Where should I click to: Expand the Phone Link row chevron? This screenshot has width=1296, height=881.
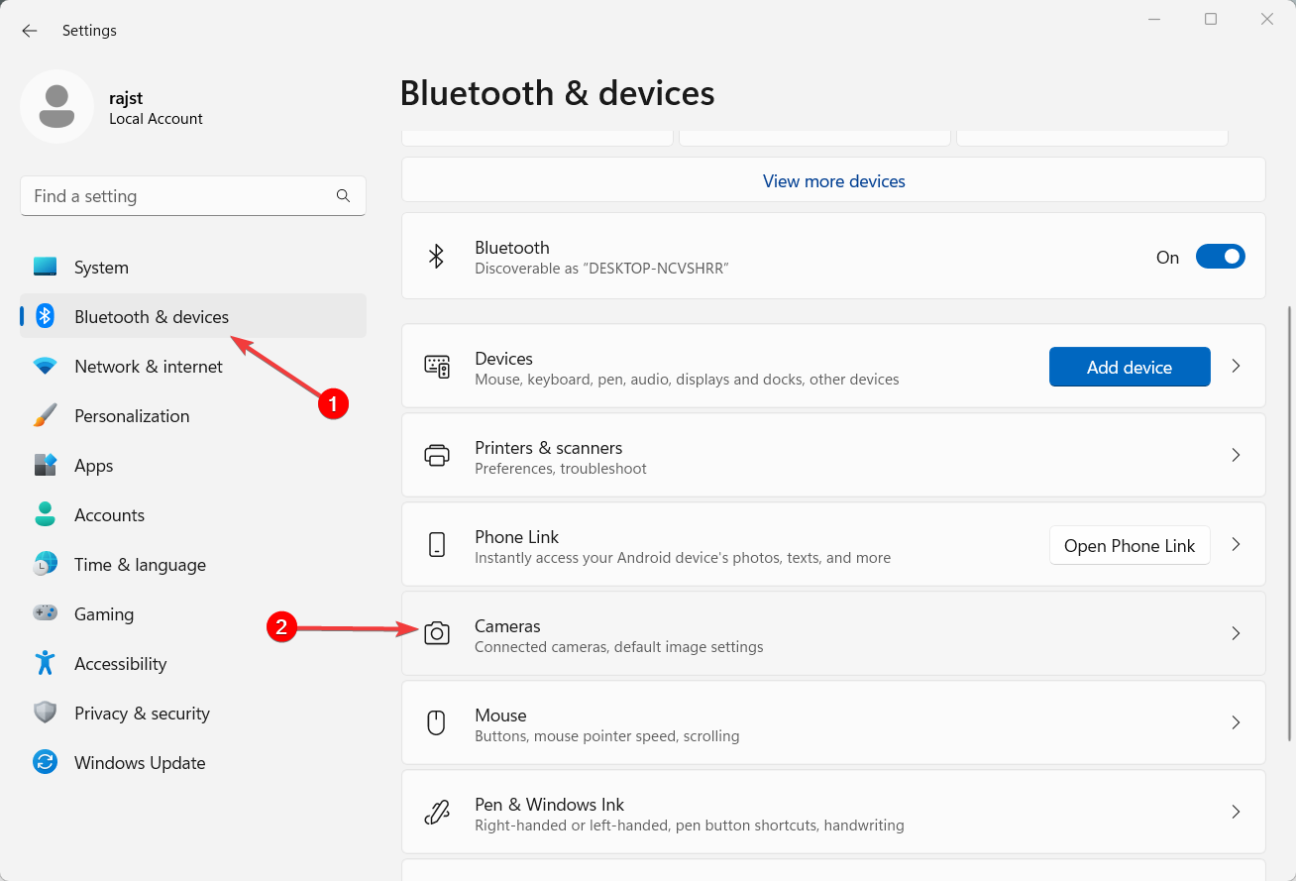[1236, 544]
